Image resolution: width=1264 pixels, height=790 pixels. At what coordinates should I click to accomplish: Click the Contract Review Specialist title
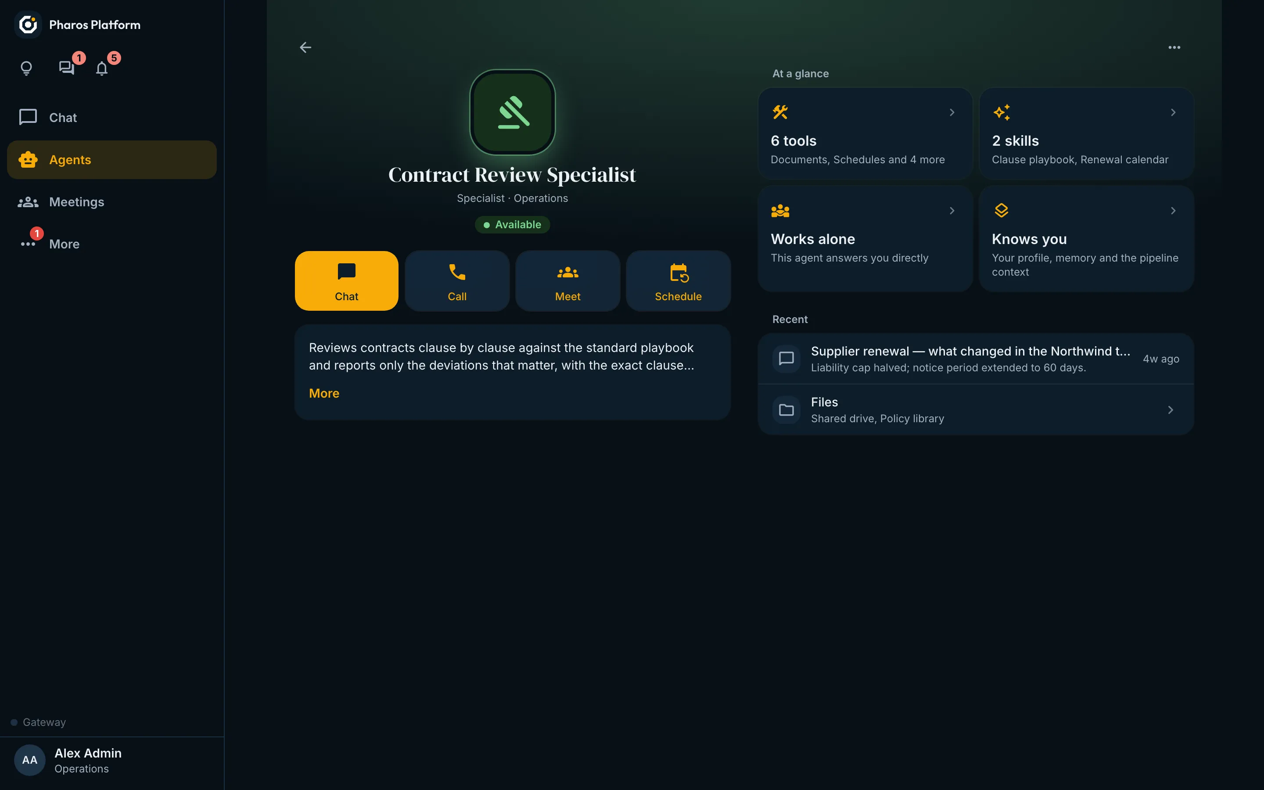[x=512, y=175]
